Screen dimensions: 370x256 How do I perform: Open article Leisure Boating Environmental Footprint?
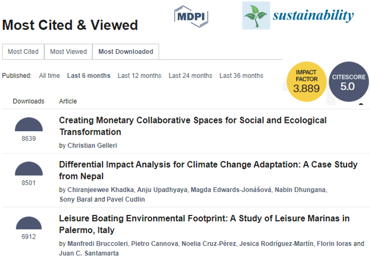pos(204,224)
